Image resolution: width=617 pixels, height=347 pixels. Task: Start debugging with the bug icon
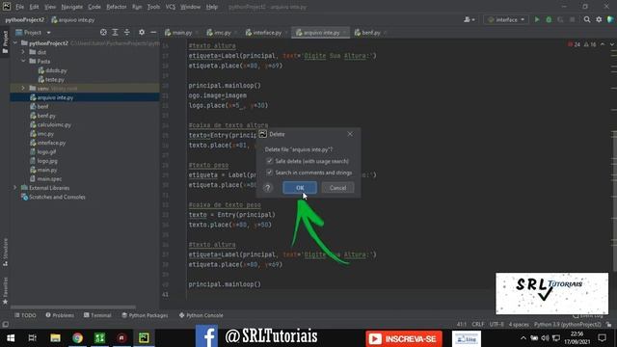point(549,19)
